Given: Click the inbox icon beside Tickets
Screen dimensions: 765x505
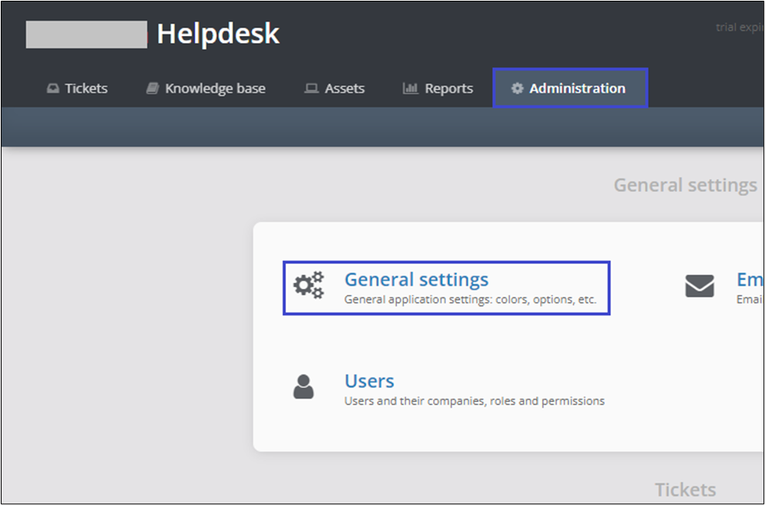Looking at the screenshot, I should point(53,89).
